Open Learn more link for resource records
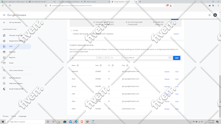Viewport: 221px width, 124px height. (84, 52)
